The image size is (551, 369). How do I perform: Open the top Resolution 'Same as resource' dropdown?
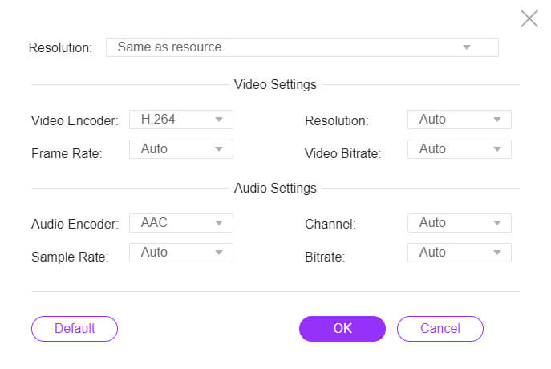pyautogui.click(x=302, y=47)
